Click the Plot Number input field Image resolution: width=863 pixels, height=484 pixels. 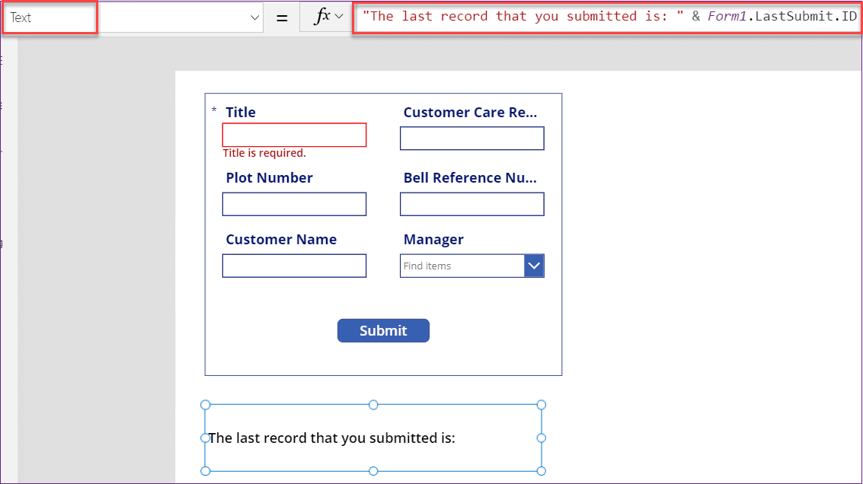coord(294,204)
